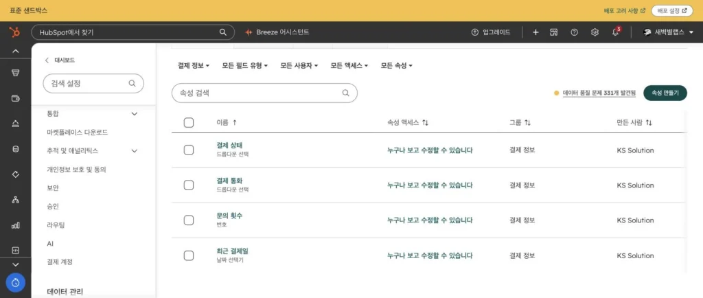This screenshot has height=298, width=703.
Task: Open the 새벽별랩스 account menu
Action: pyautogui.click(x=668, y=32)
